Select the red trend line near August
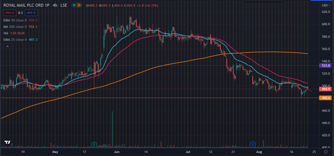The image size is (334, 156). pos(300,85)
